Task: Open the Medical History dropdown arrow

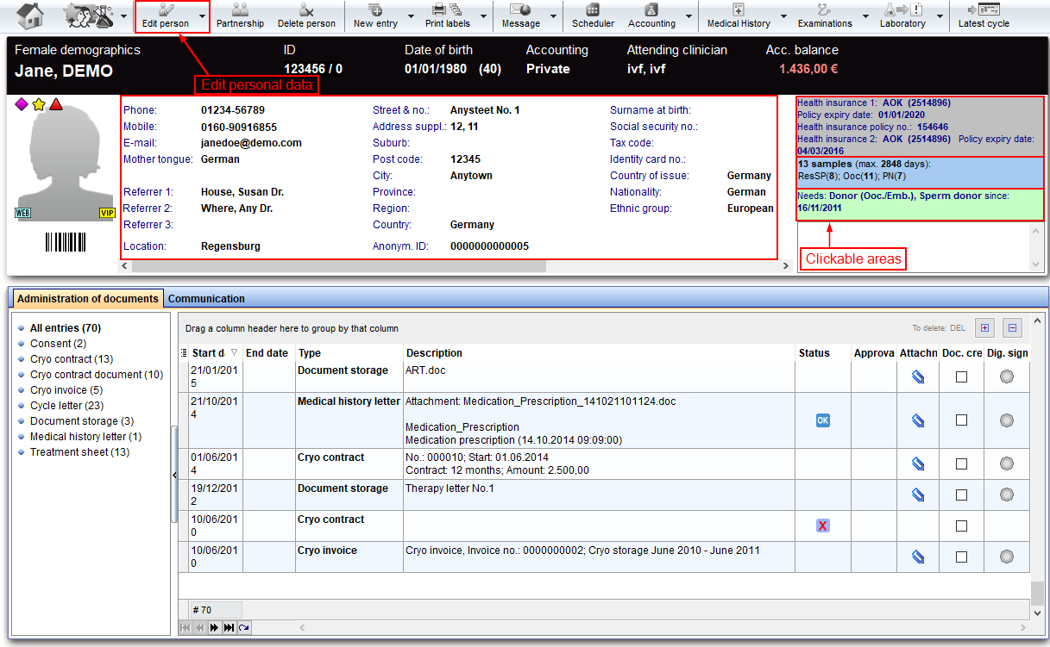Action: point(783,16)
